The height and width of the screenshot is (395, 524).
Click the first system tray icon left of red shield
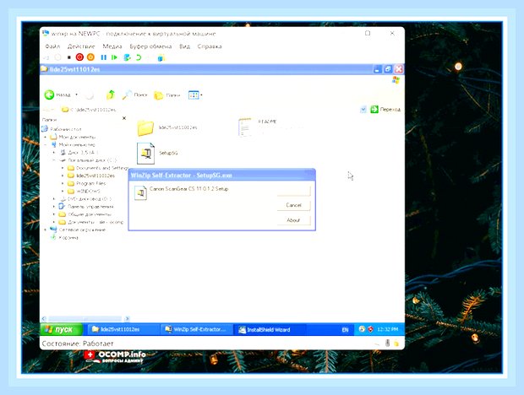[x=362, y=329]
